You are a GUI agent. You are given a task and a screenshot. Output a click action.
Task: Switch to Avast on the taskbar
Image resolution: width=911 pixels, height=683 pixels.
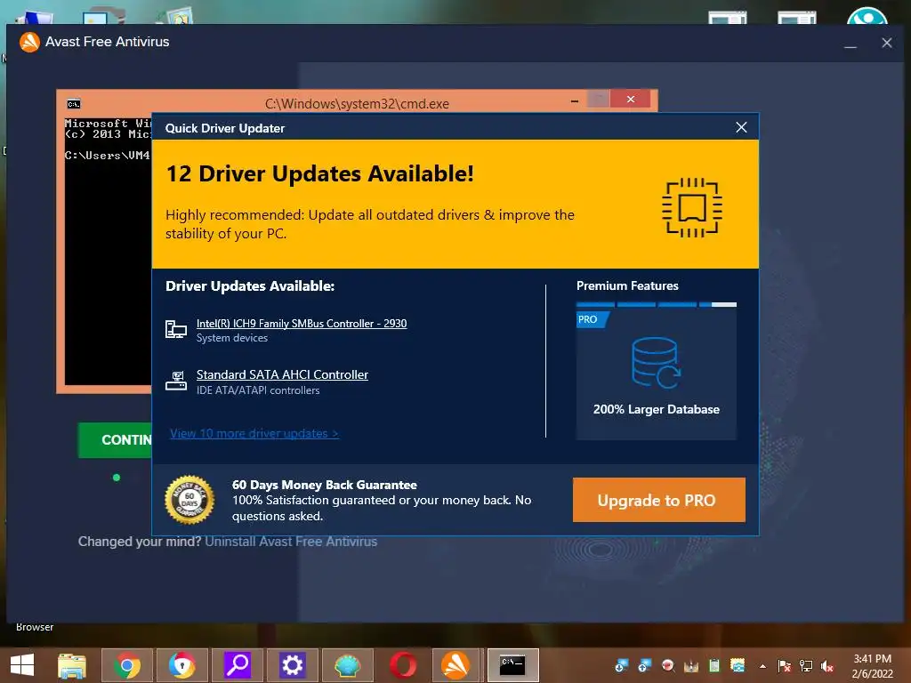(457, 665)
